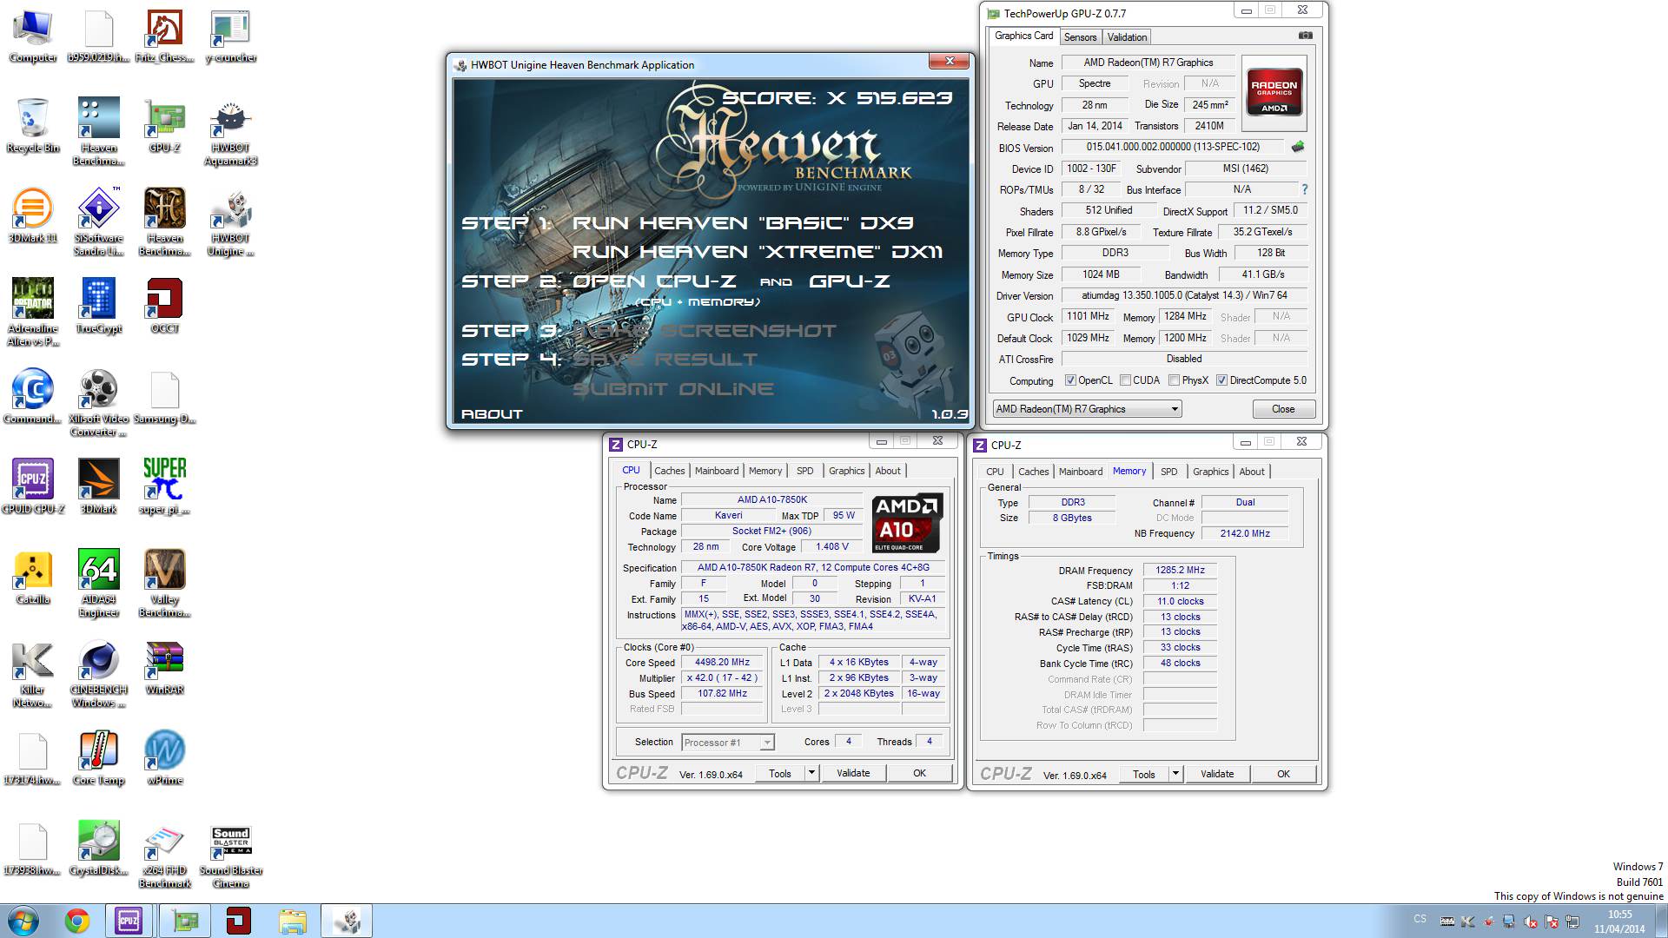Open GPU-Z desktop shortcut
Screen dimensions: 1668x938
coord(165,126)
